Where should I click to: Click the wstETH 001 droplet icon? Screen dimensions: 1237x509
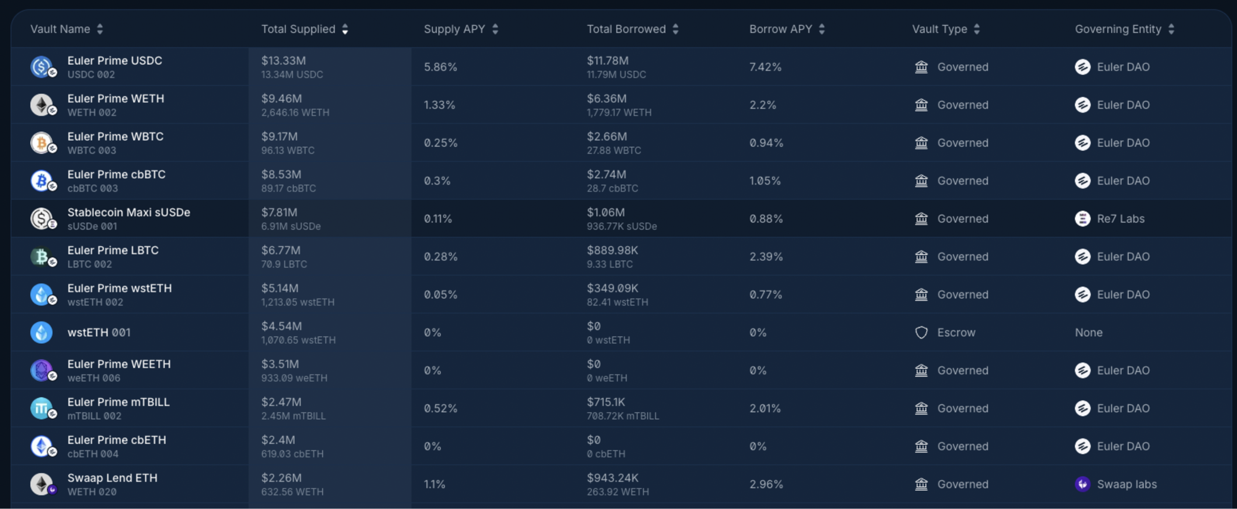(41, 332)
